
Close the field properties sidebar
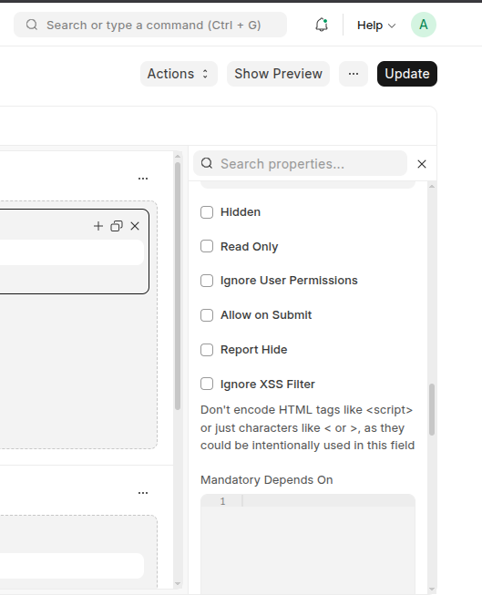pos(422,164)
